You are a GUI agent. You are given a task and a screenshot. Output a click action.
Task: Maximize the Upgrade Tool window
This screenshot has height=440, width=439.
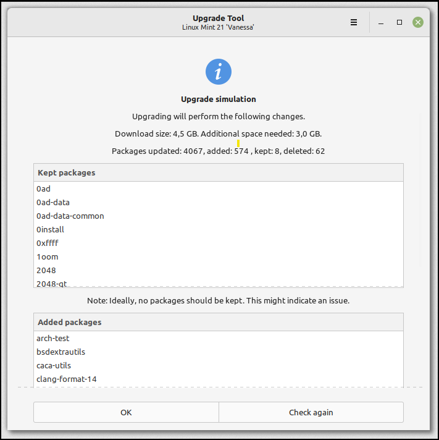[x=399, y=22]
